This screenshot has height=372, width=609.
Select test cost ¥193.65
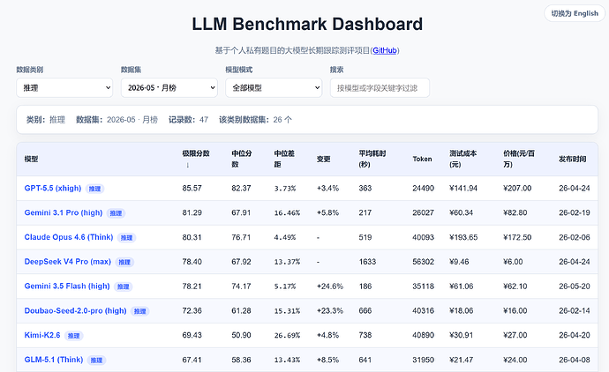click(463, 237)
